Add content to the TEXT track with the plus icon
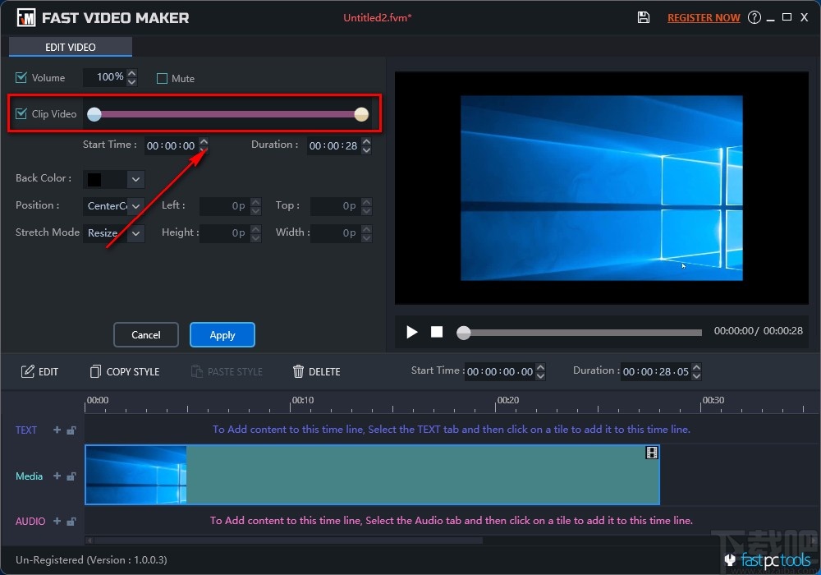 tap(57, 430)
